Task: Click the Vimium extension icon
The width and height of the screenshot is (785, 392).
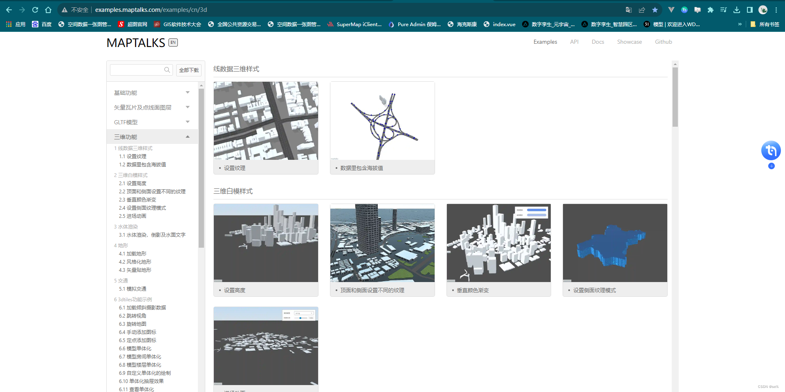Action: 671,9
